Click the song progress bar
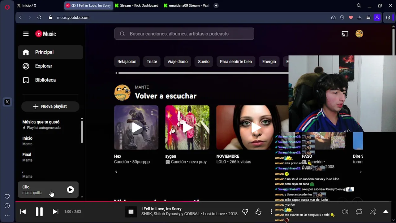This screenshot has height=223, width=396. 203,202
